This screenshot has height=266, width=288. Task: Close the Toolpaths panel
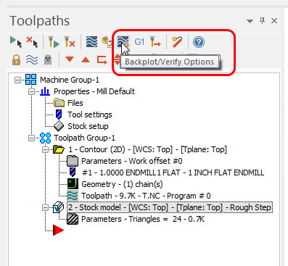pyautogui.click(x=274, y=21)
